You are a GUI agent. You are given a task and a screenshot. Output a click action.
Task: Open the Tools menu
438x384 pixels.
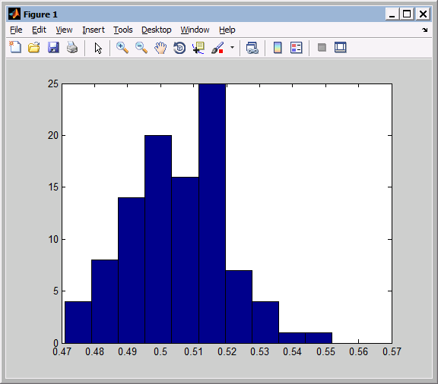click(123, 30)
